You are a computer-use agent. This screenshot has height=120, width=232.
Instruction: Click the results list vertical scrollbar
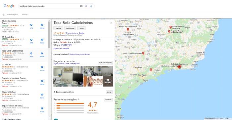tap(49, 35)
